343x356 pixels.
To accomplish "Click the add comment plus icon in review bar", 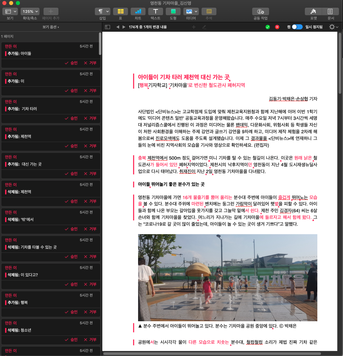I will click(x=194, y=27).
